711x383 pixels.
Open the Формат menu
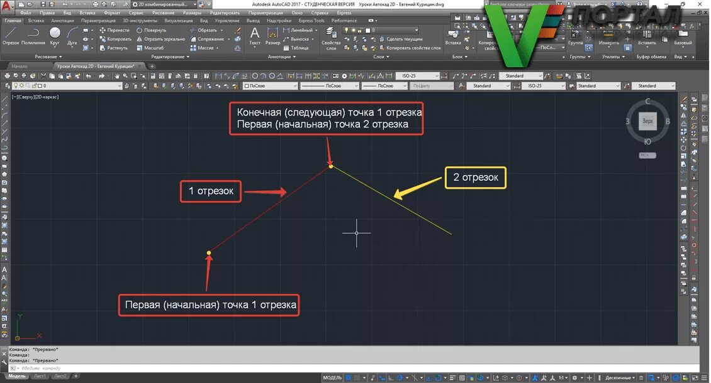(x=112, y=13)
